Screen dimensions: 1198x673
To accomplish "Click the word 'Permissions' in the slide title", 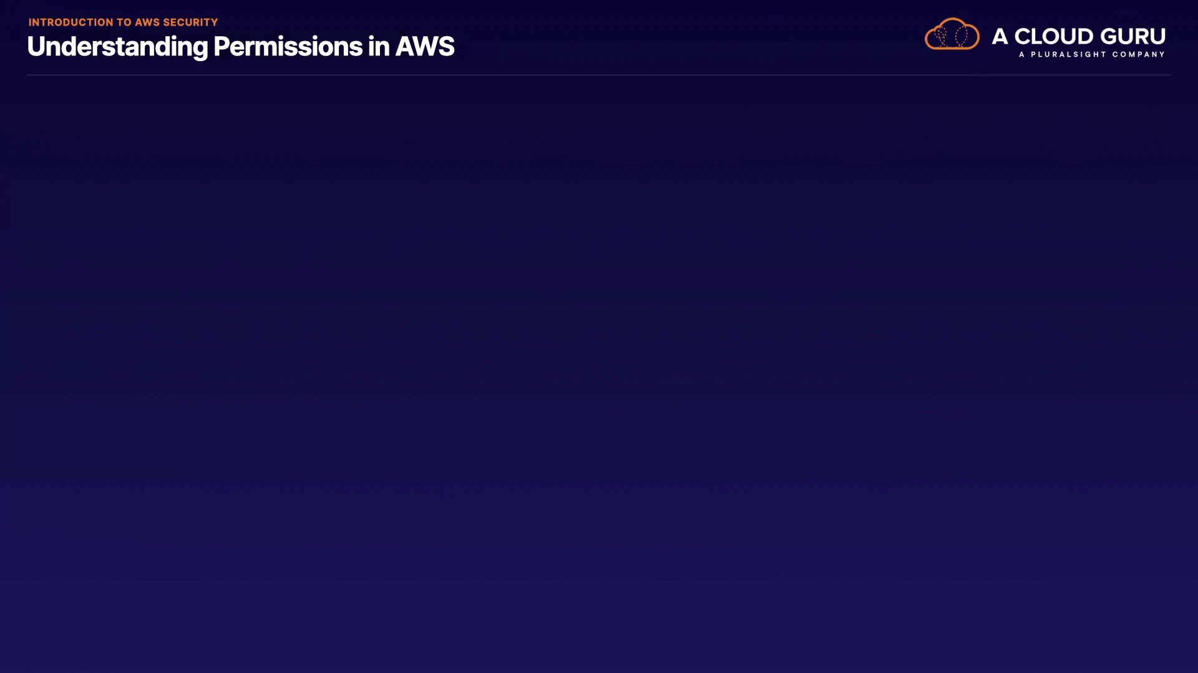I will coord(288,47).
